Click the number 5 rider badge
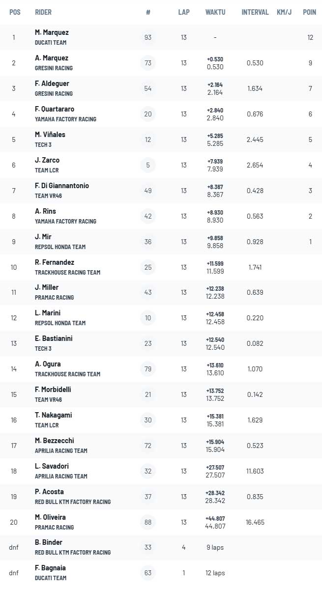This screenshot has height=589, width=322. [148, 165]
